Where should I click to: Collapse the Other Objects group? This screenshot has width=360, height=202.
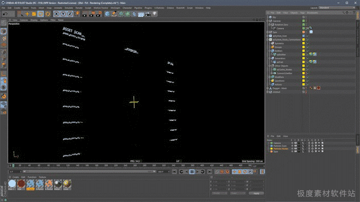click(269, 66)
